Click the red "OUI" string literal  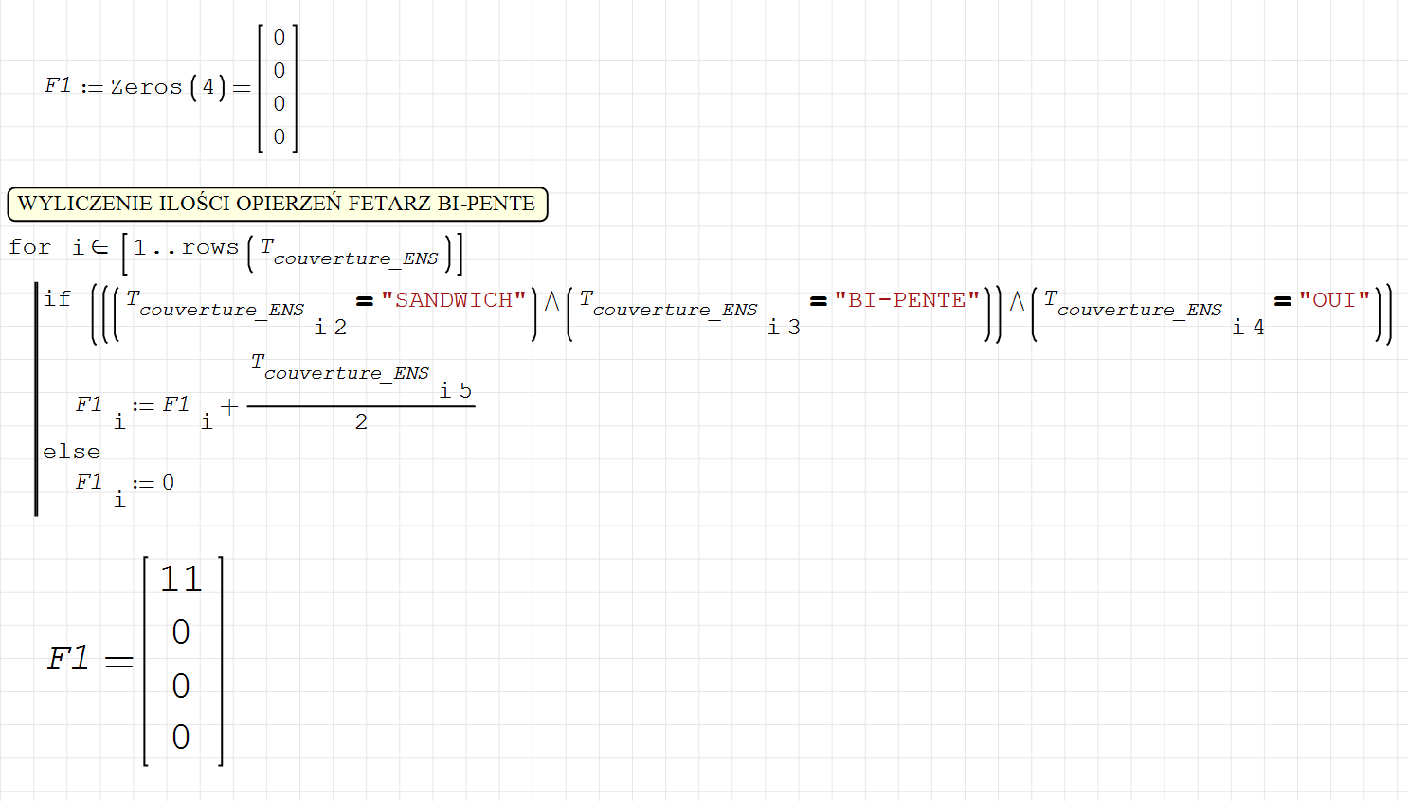click(1334, 300)
